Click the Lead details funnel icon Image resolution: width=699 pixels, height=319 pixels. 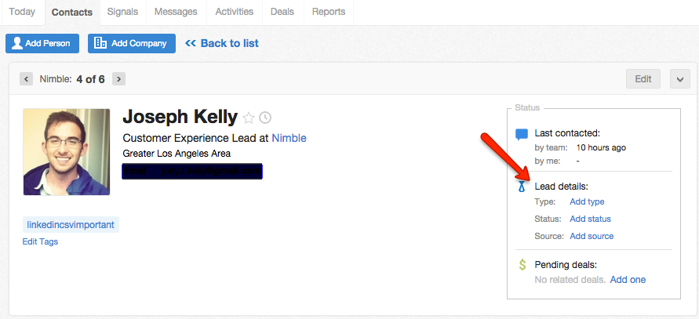522,187
